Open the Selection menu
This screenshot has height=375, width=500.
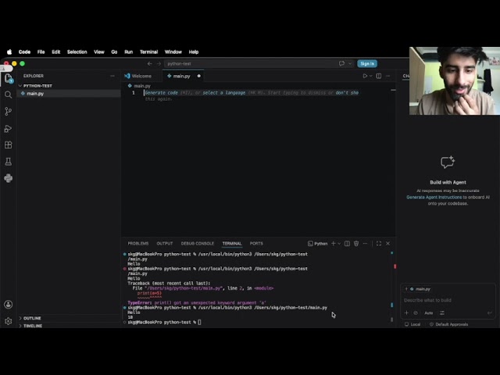pyautogui.click(x=77, y=52)
